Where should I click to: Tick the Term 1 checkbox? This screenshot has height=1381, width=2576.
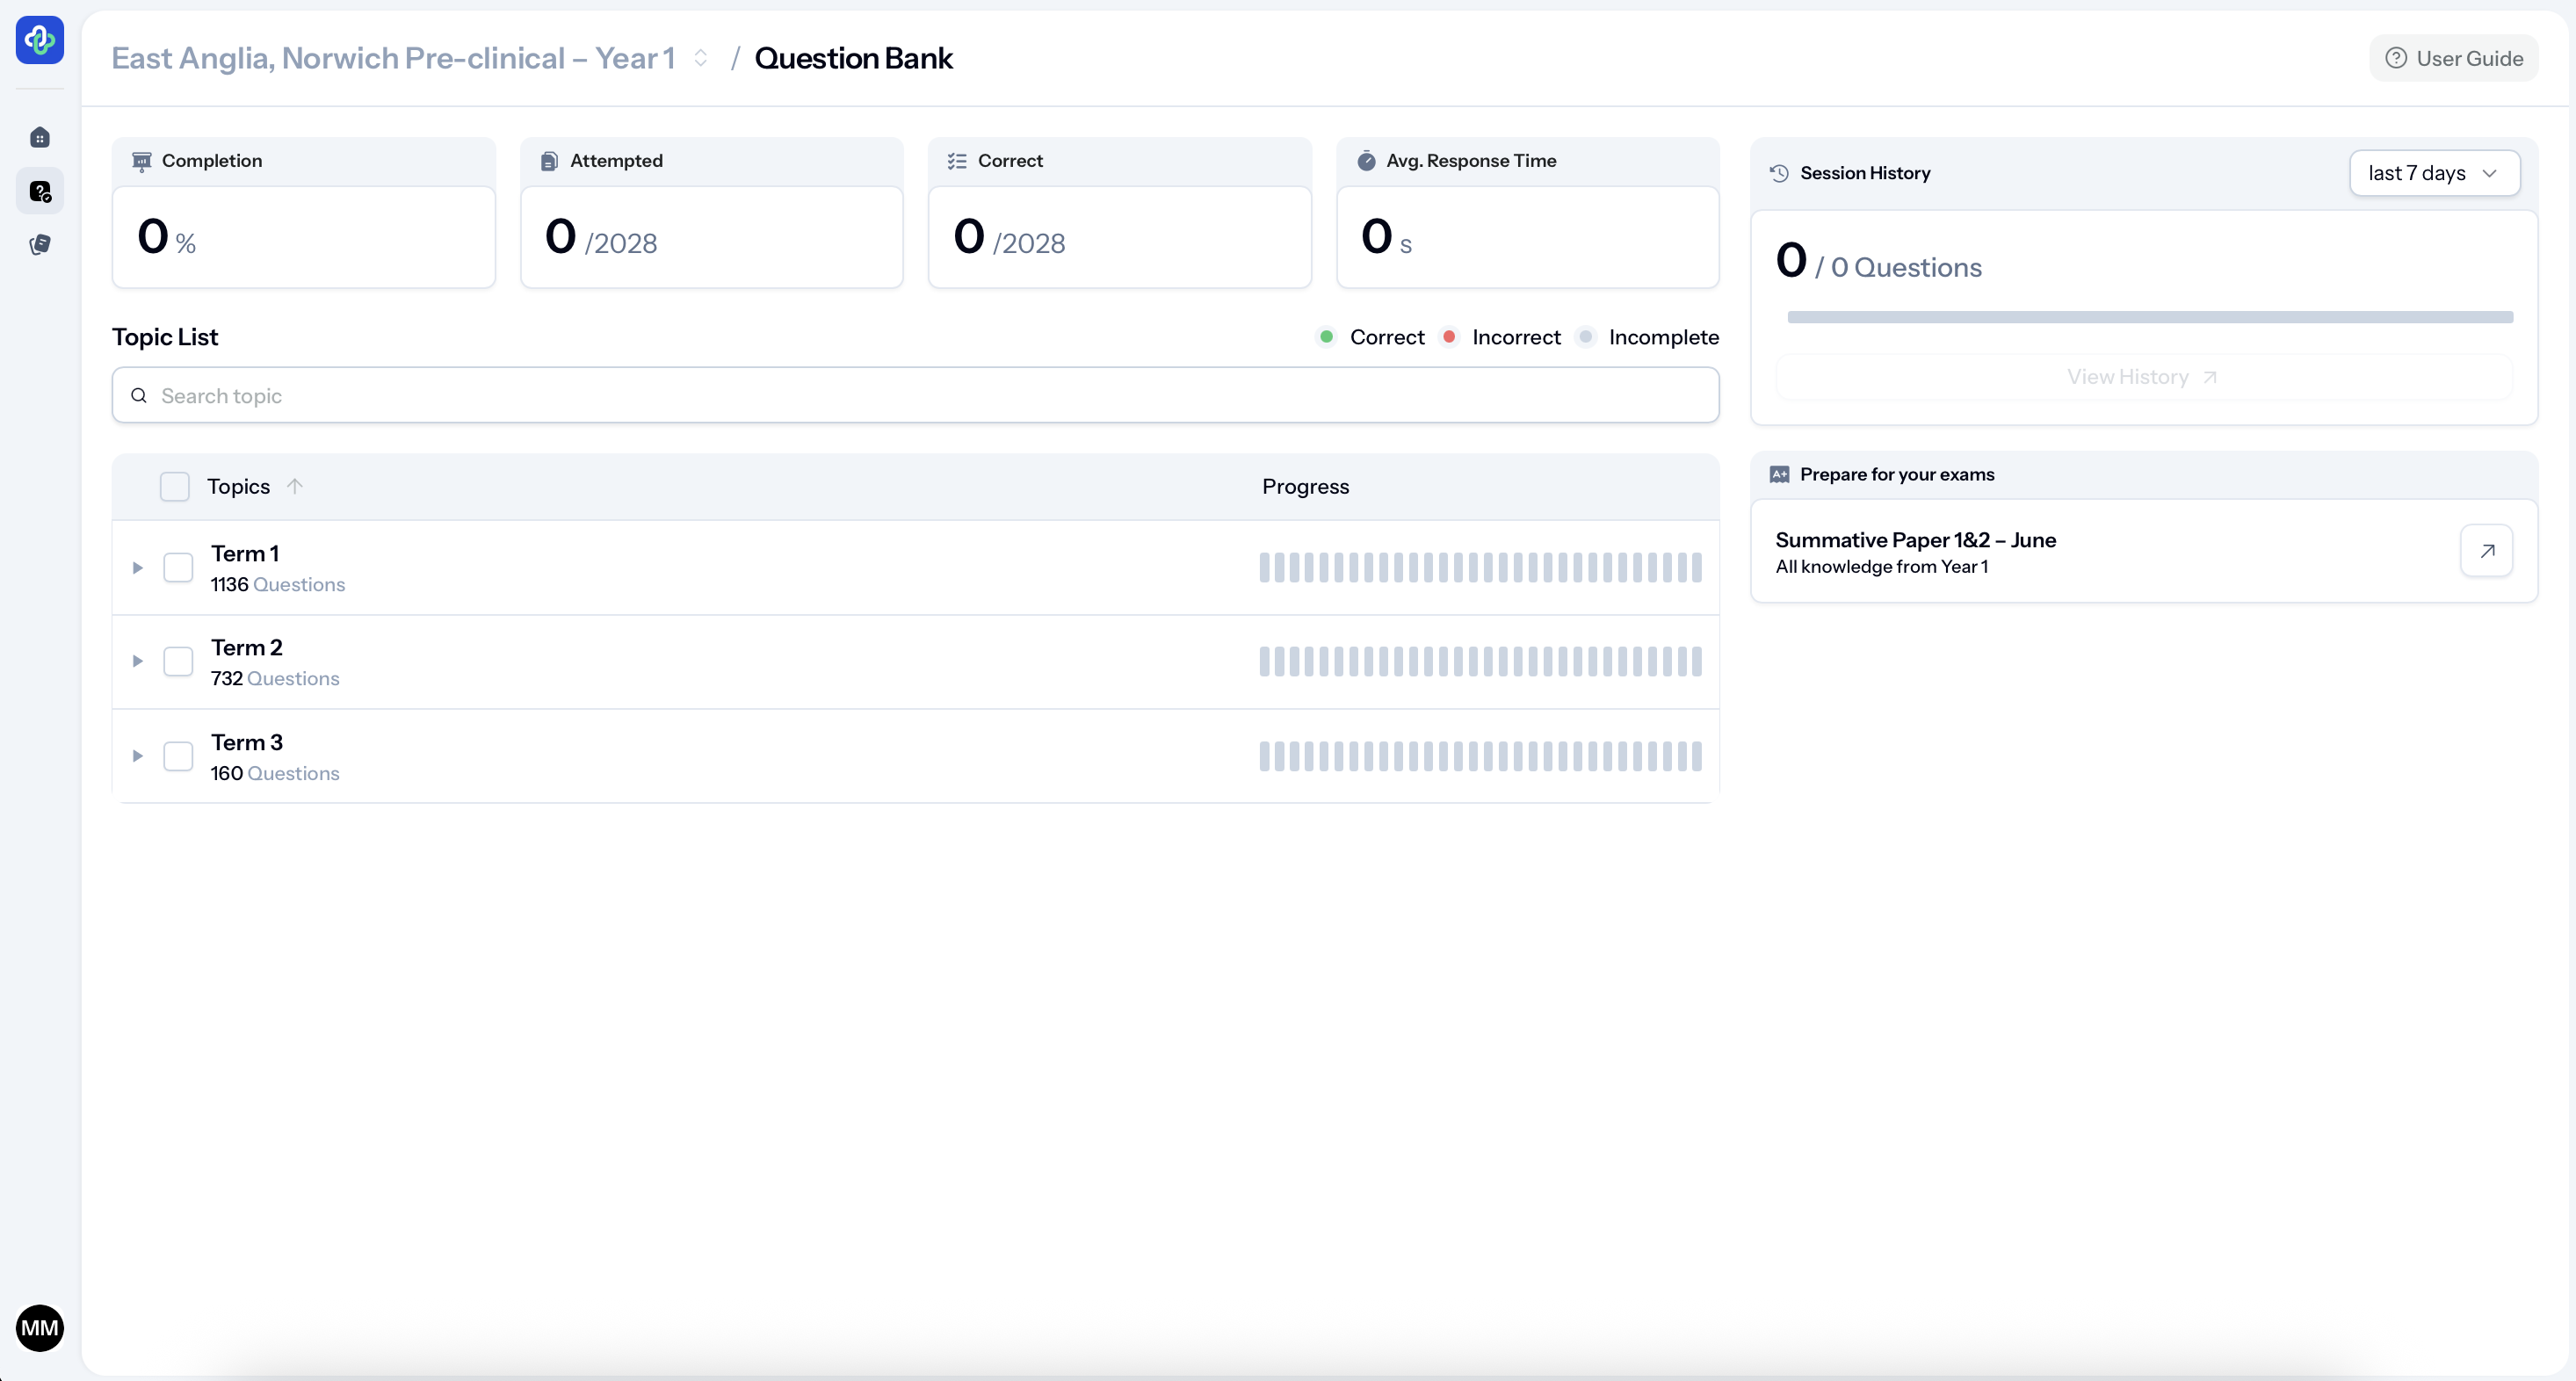click(x=178, y=567)
